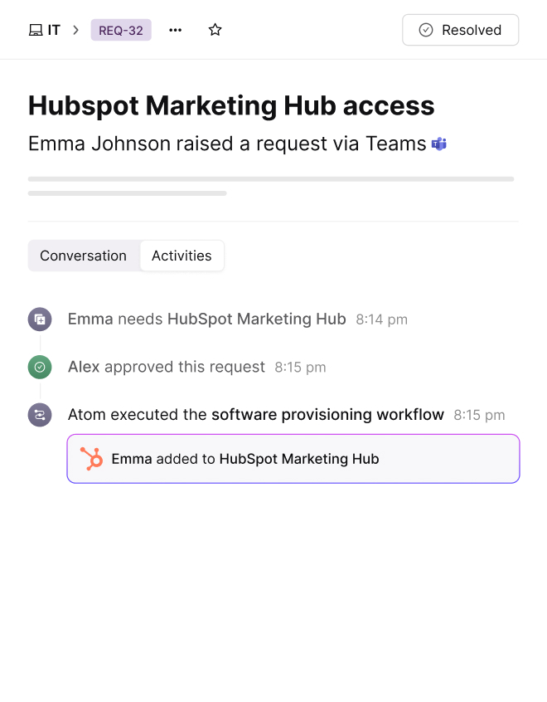Click the gray progress bar below the subtitle

[270, 178]
